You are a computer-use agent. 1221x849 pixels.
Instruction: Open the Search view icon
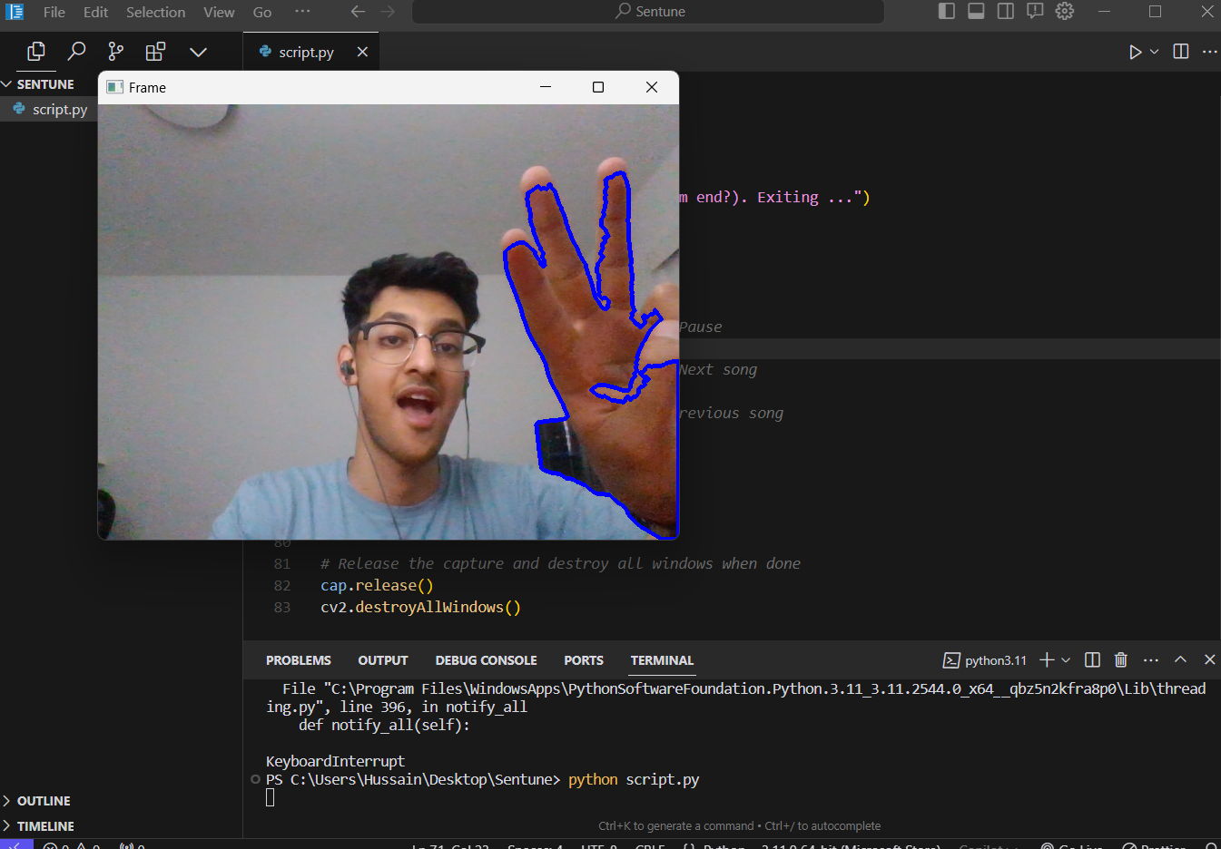point(77,52)
